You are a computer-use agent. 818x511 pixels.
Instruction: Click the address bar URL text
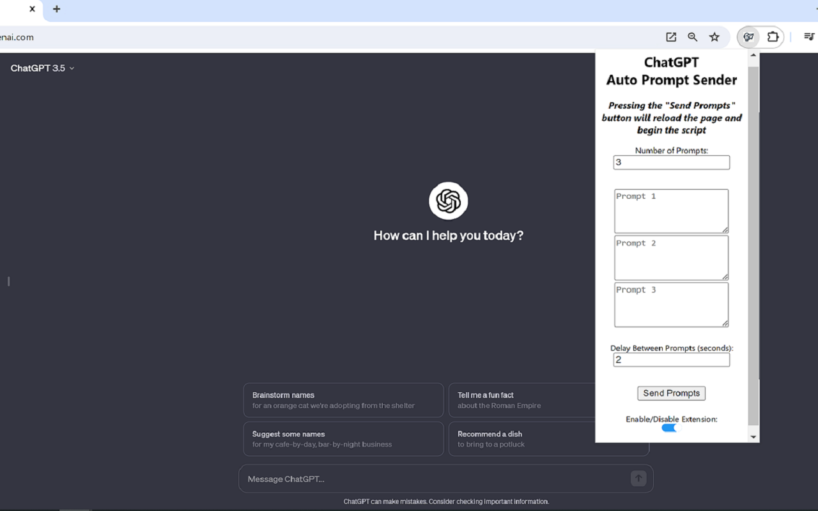(17, 37)
